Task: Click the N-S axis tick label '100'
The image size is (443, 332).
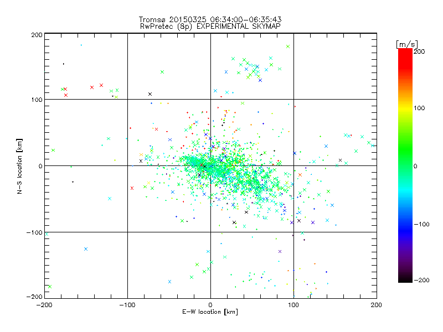Action: click(x=37, y=100)
